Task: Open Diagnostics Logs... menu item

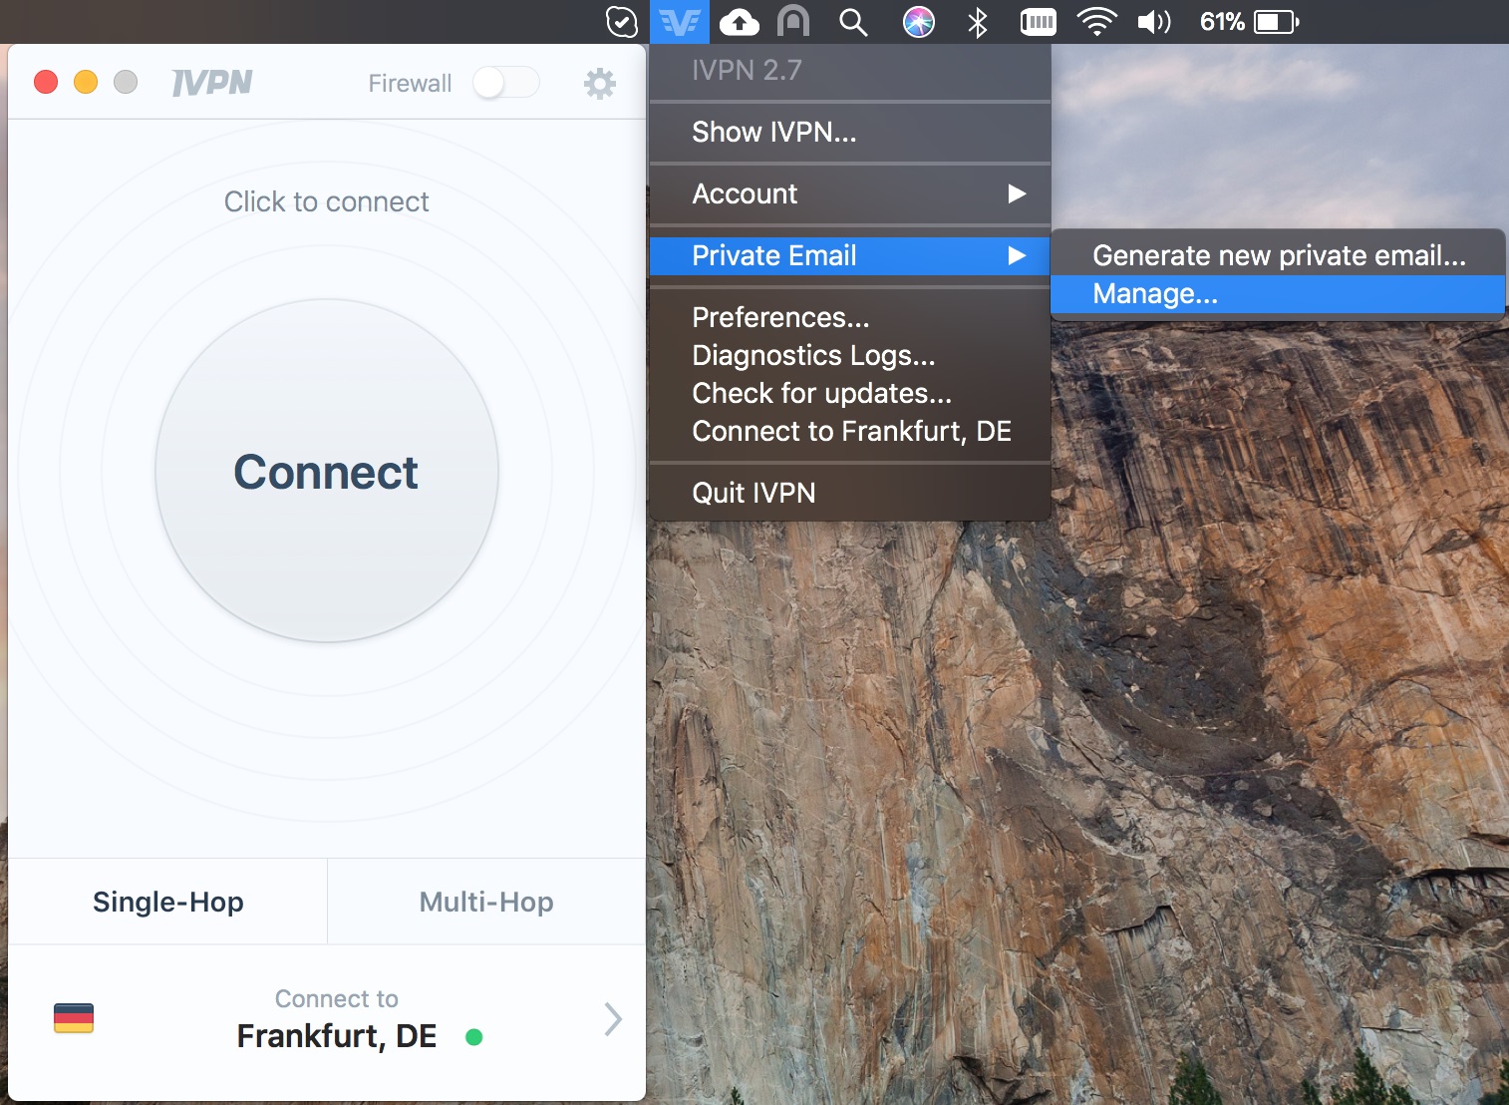Action: click(x=849, y=355)
